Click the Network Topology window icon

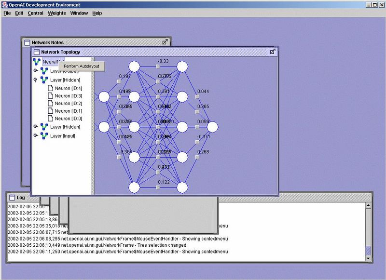(x=37, y=52)
